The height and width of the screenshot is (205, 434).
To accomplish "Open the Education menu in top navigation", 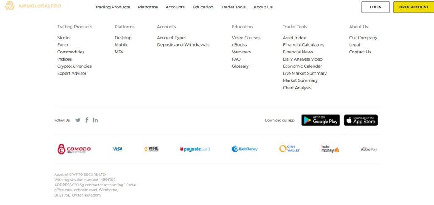I will [x=203, y=7].
